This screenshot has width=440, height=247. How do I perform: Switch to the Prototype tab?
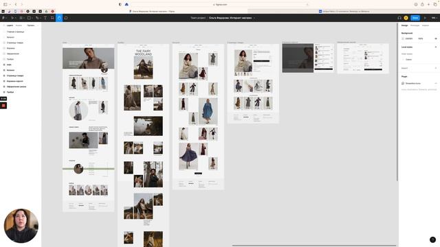click(x=415, y=25)
